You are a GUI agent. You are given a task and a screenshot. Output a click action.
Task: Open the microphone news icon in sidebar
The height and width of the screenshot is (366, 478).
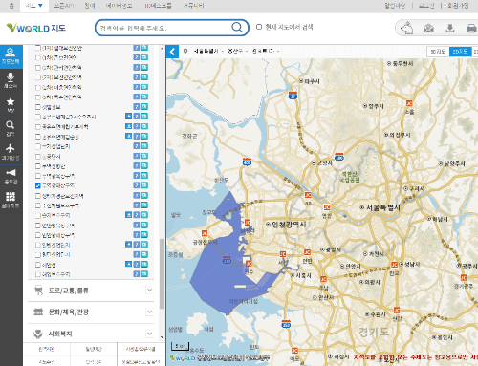[x=11, y=80]
